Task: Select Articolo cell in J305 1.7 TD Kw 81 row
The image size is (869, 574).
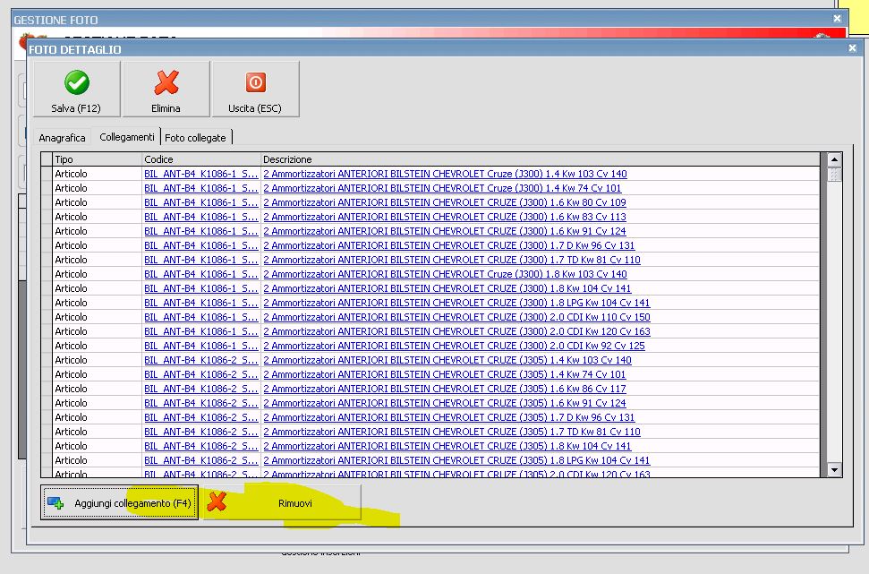Action: click(x=97, y=432)
